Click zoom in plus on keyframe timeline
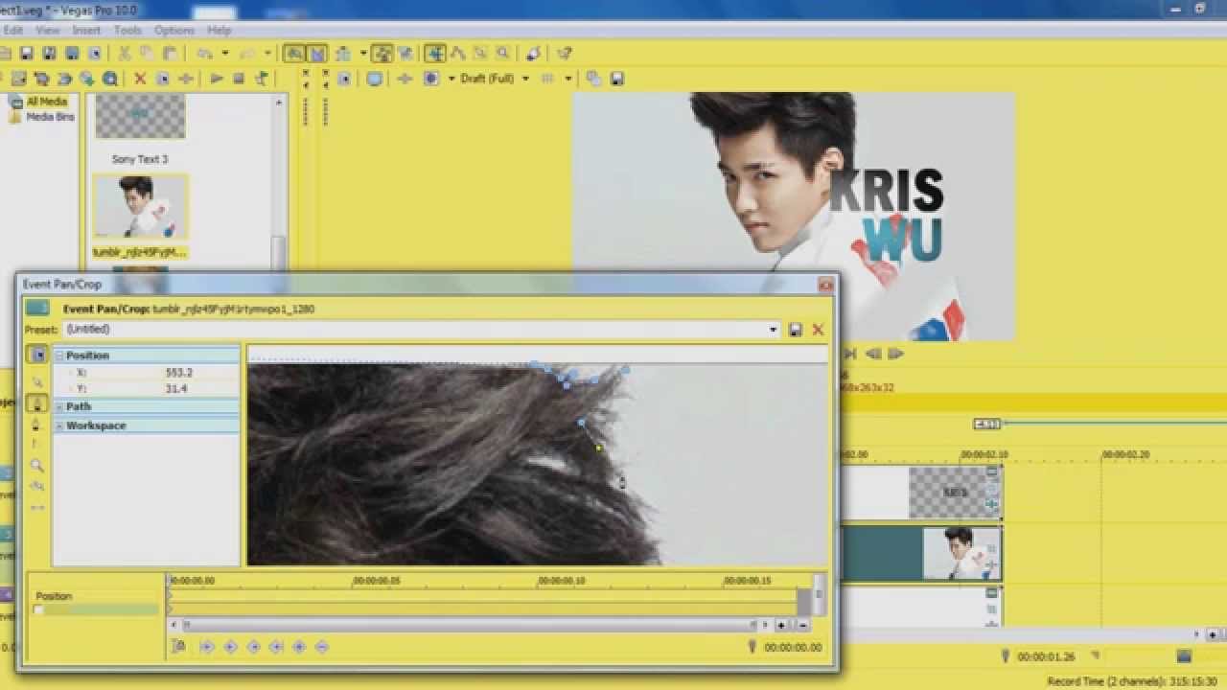1227x690 pixels. coord(781,625)
